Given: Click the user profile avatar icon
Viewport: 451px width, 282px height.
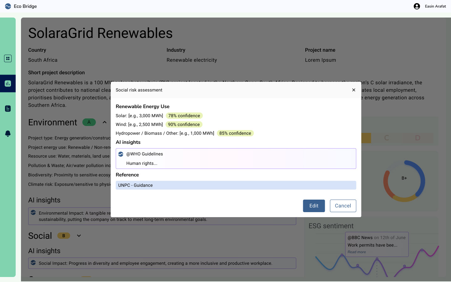Looking at the screenshot, I should click(x=417, y=6).
